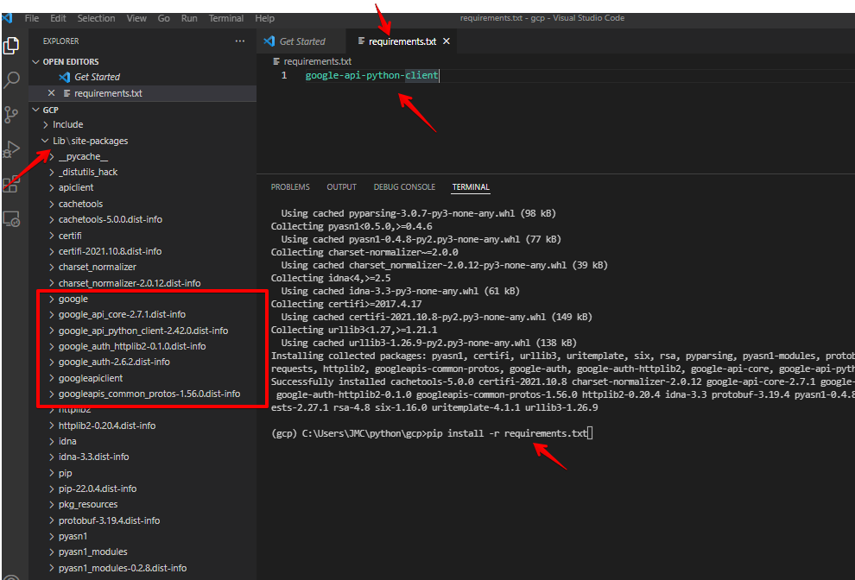Open the Remote Explorer view

pos(11,218)
